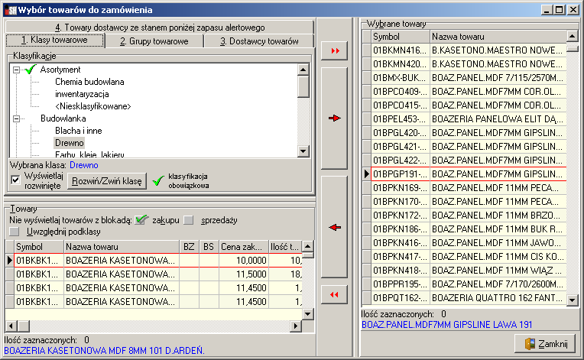Viewport: 584px width, 360px height.
Task: Collapse the Budowlanka tree node
Action: tap(16, 118)
